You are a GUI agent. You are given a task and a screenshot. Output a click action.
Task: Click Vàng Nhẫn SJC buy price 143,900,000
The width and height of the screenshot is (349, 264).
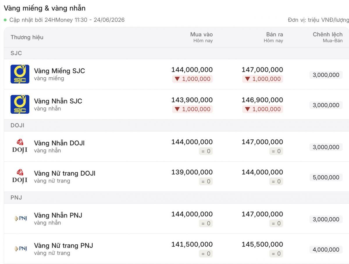[x=192, y=100]
